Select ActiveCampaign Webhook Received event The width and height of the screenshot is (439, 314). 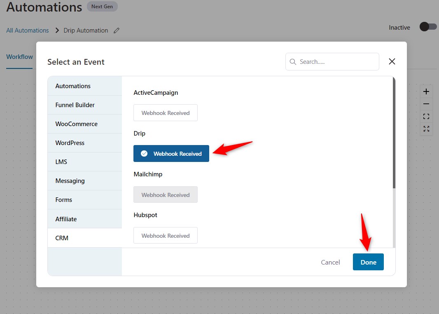click(166, 113)
